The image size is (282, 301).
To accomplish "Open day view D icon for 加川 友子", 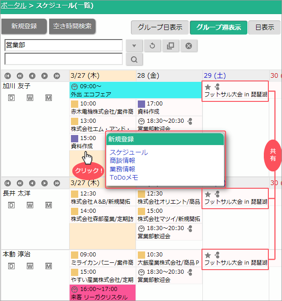I will point(11,98).
